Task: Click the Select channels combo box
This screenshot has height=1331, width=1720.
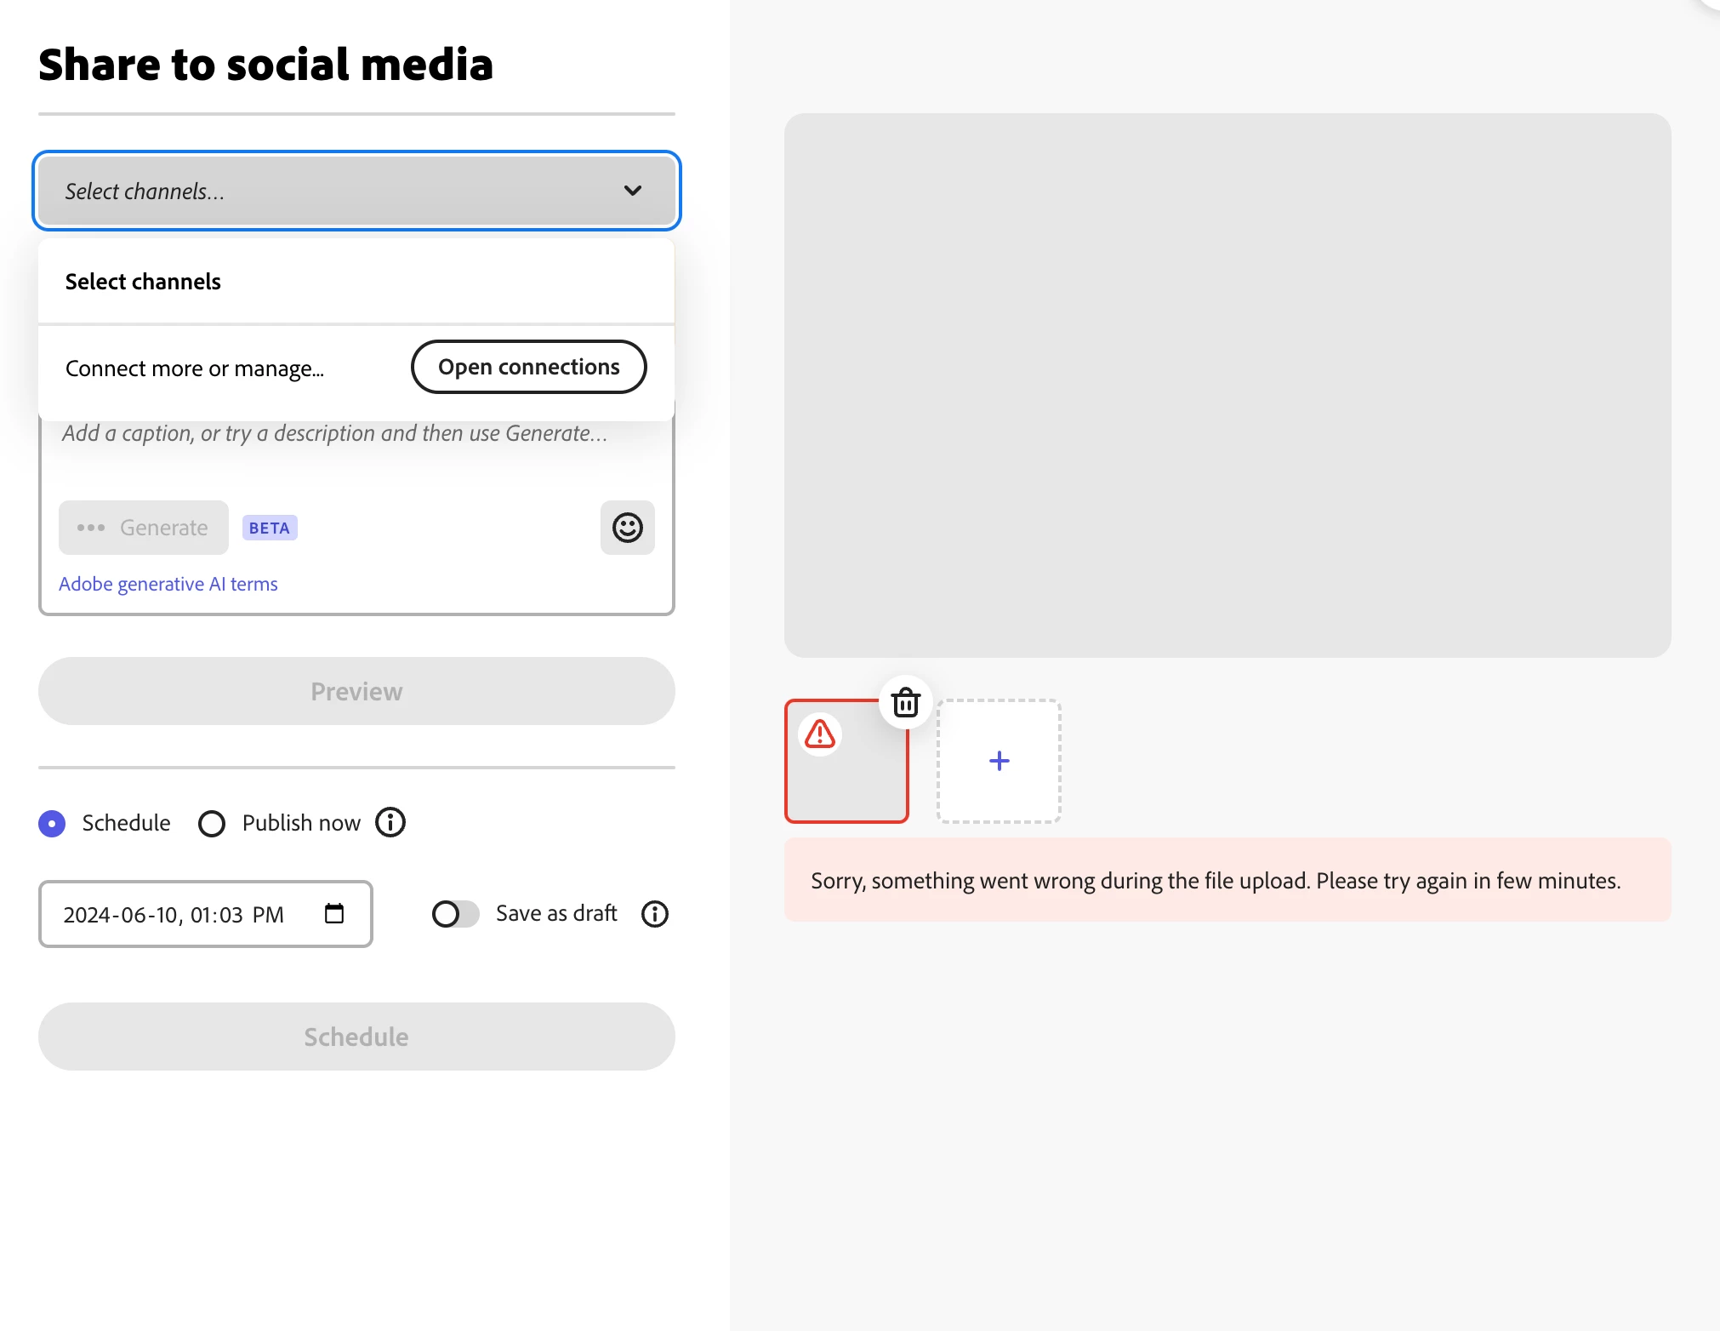Action: point(340,191)
